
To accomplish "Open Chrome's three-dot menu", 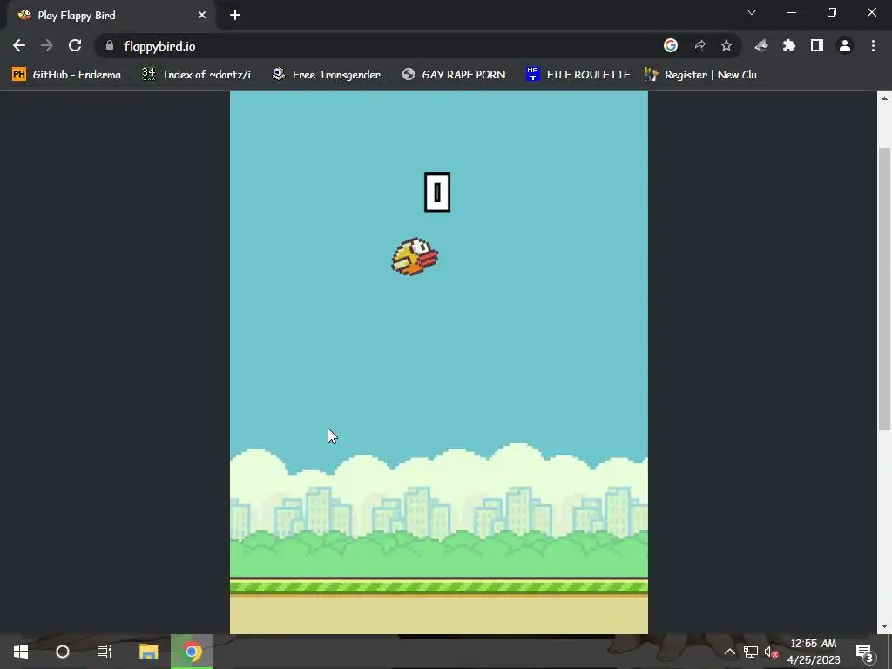I will (873, 45).
